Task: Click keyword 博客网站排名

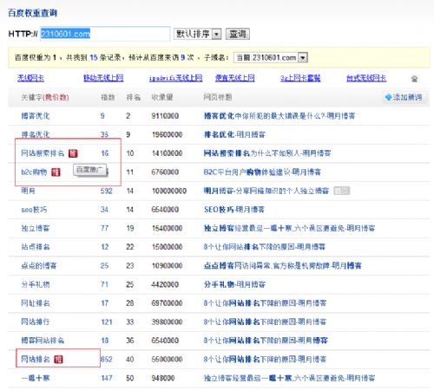Action: coord(43,341)
